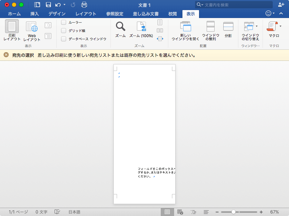Choose the Multiple Pages zoom icon

tap(160, 31)
